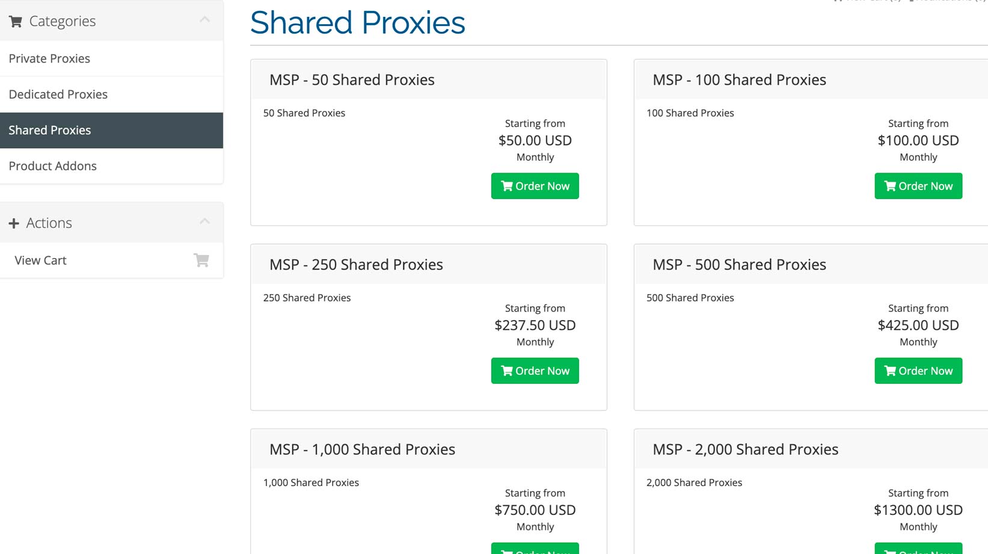Order the MSP - 100 Shared Proxies plan
The image size is (988, 554).
[918, 186]
